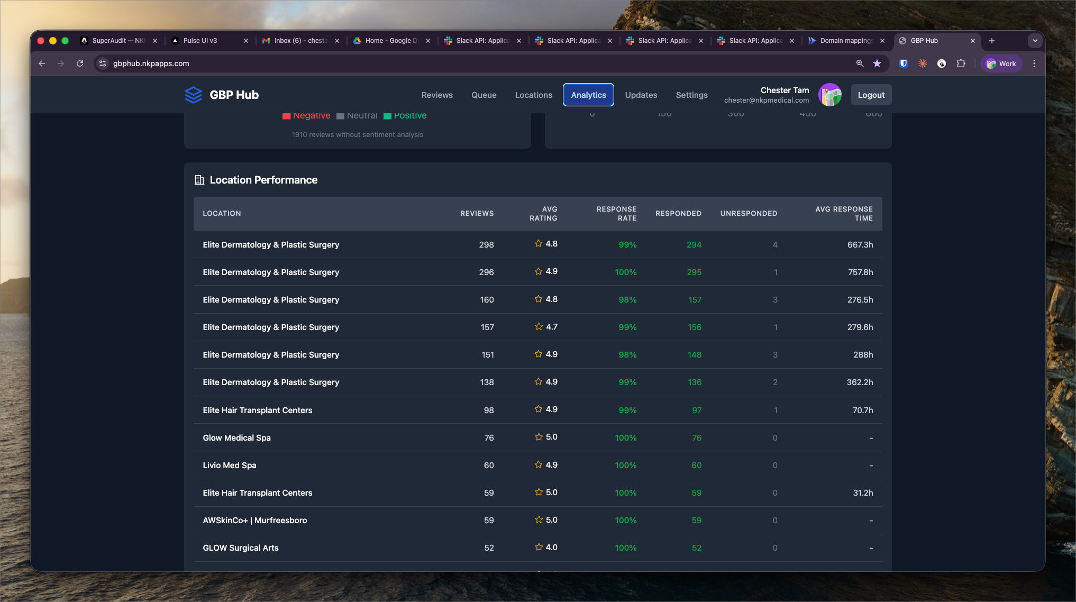This screenshot has height=602, width=1076.
Task: Click the zoom magnifier icon in address bar
Action: click(x=860, y=63)
